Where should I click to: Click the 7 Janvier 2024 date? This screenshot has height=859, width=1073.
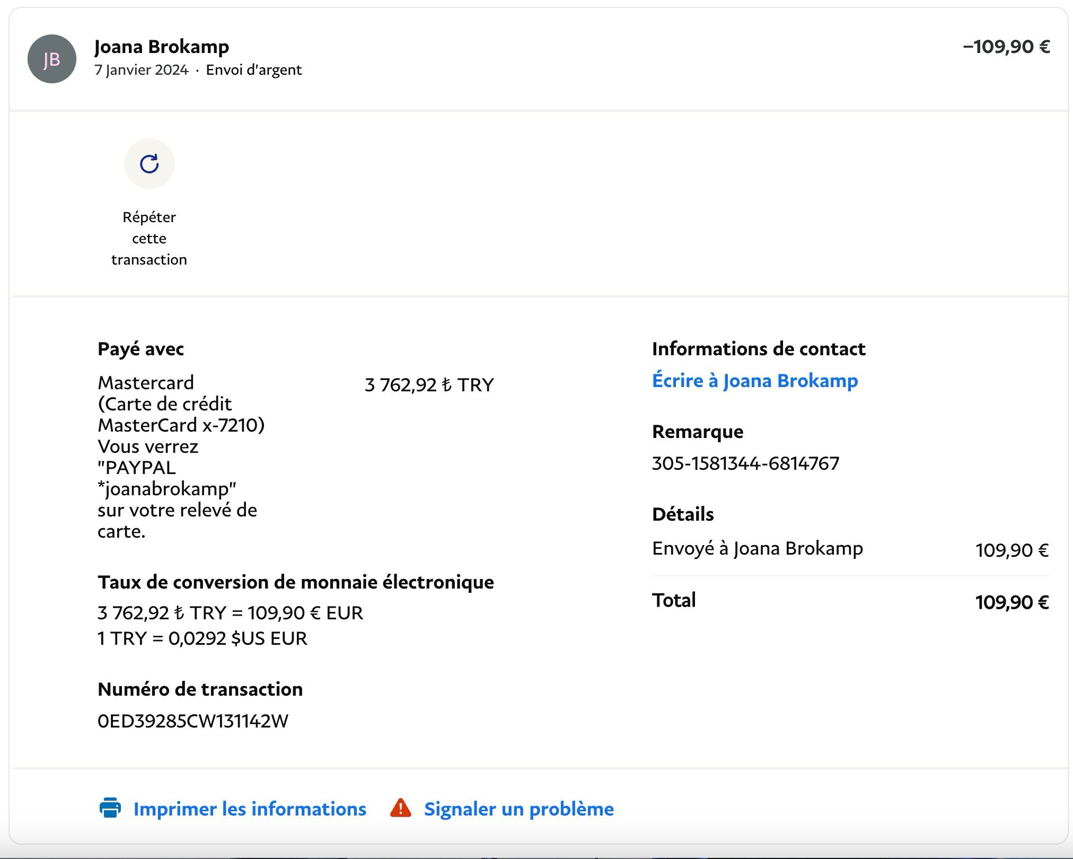pos(142,70)
